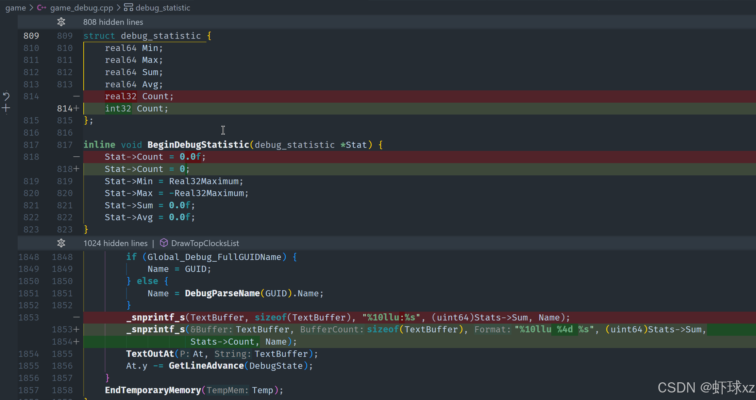
Task: Open the debug_statistic symbol breadcrumb
Action: (163, 7)
